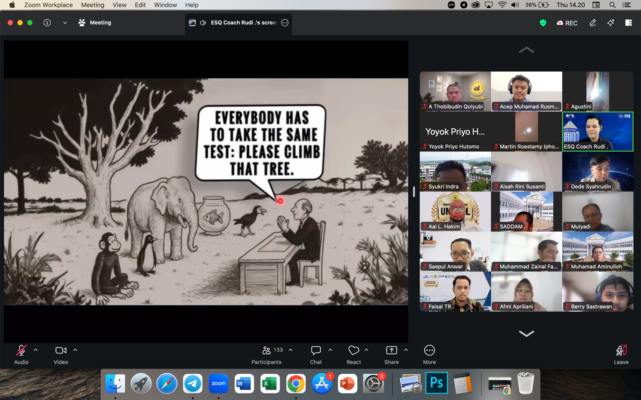Change the view layout icon
Viewport: 641px width, 400px height.
click(628, 23)
